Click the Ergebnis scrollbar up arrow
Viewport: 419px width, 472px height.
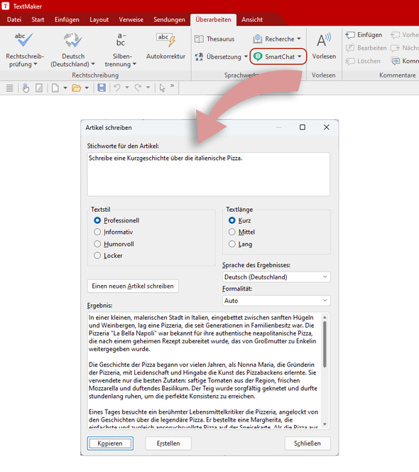click(325, 317)
